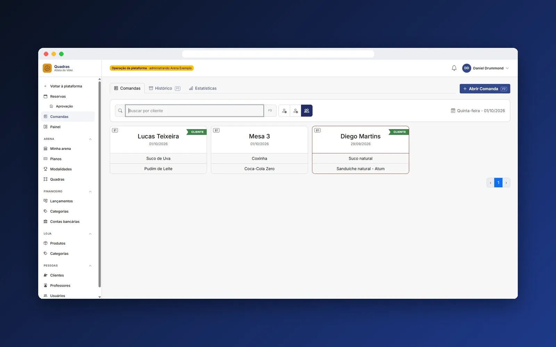Click the Quadras volleyball logo icon

(x=47, y=68)
